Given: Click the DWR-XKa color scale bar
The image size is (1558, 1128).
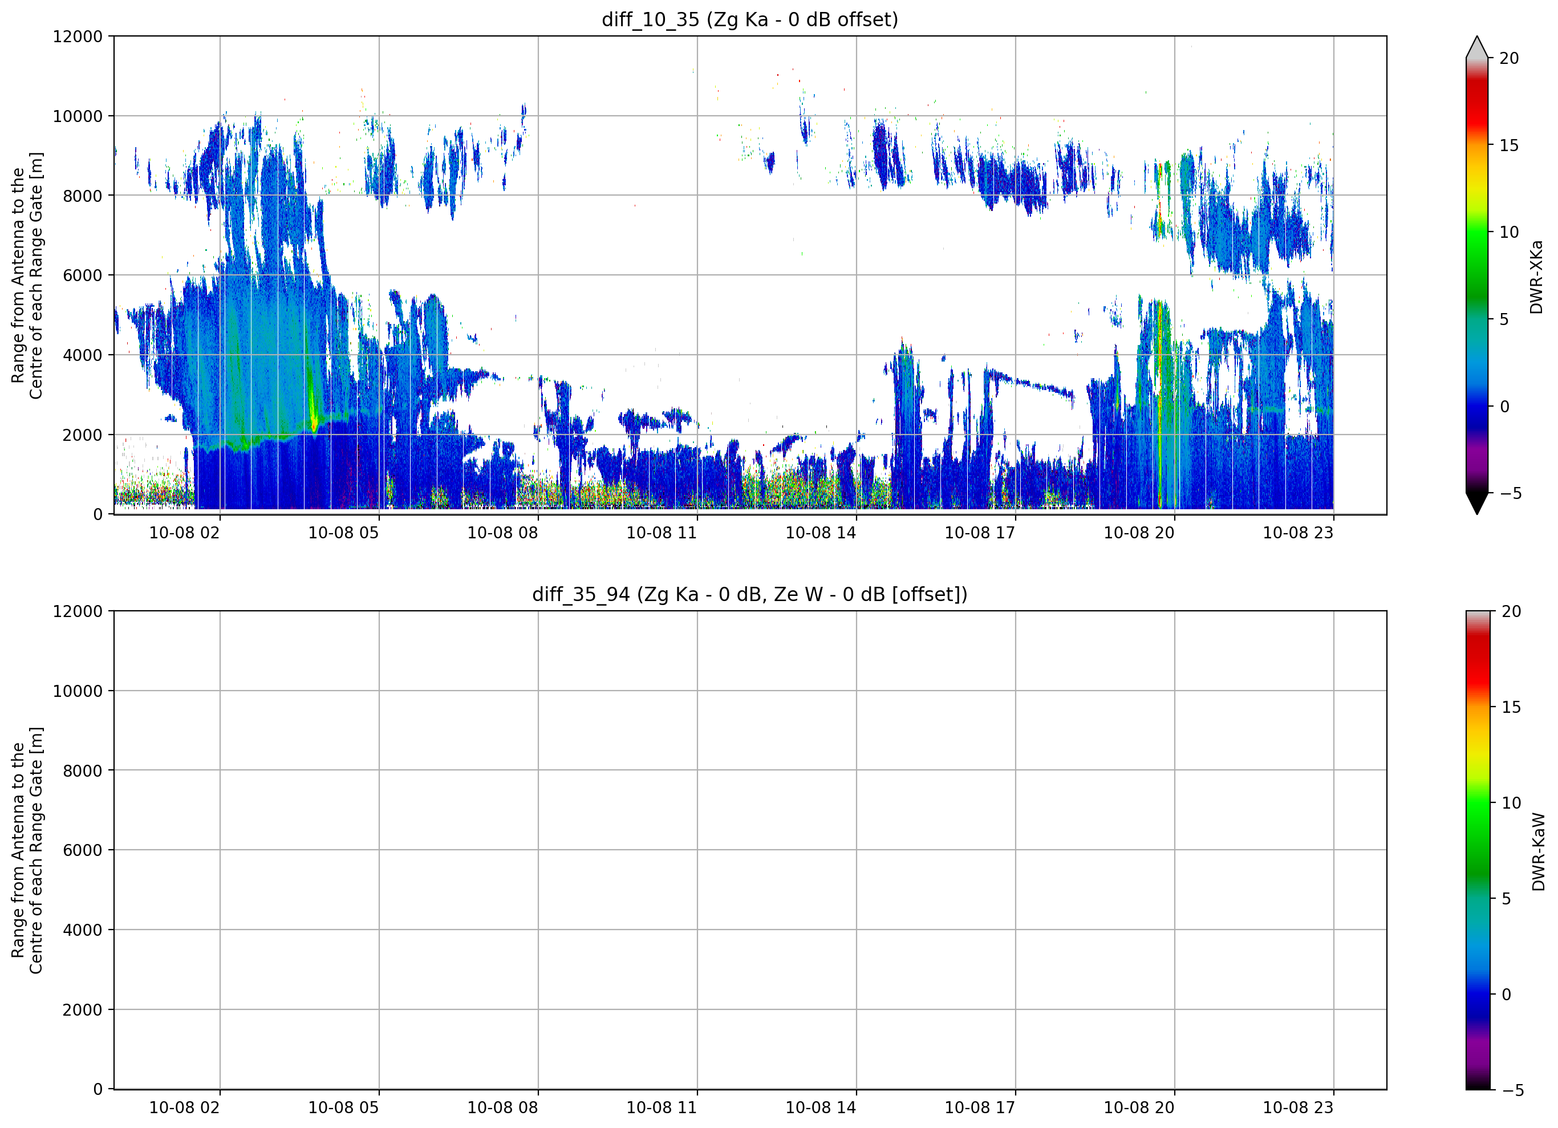Looking at the screenshot, I should (1477, 275).
